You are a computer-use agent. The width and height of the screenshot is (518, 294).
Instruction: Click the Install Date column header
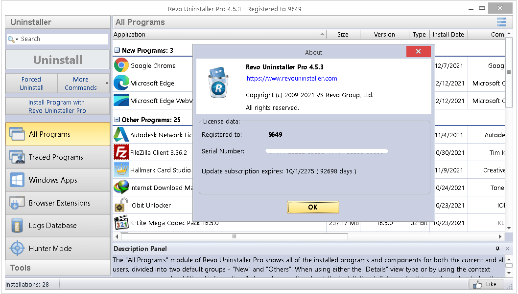[x=448, y=34]
